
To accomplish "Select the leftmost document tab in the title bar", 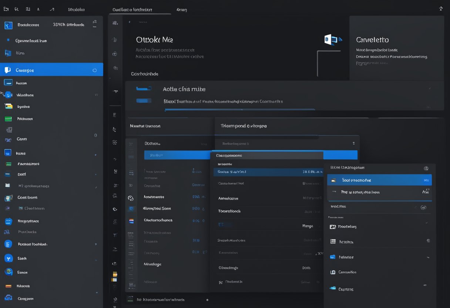I will pyautogui.click(x=140, y=9).
